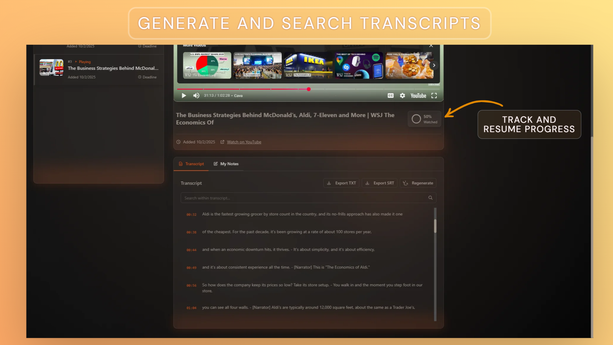Open the Watch on YouTube link

tap(244, 142)
